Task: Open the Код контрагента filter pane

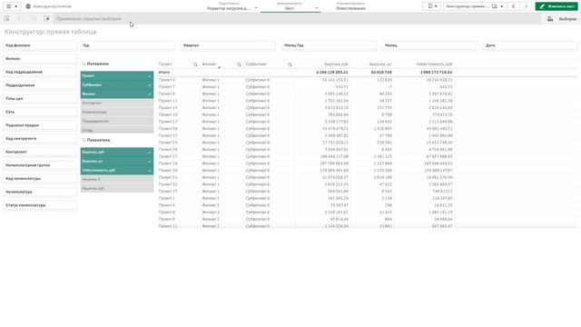Action: [x=40, y=139]
